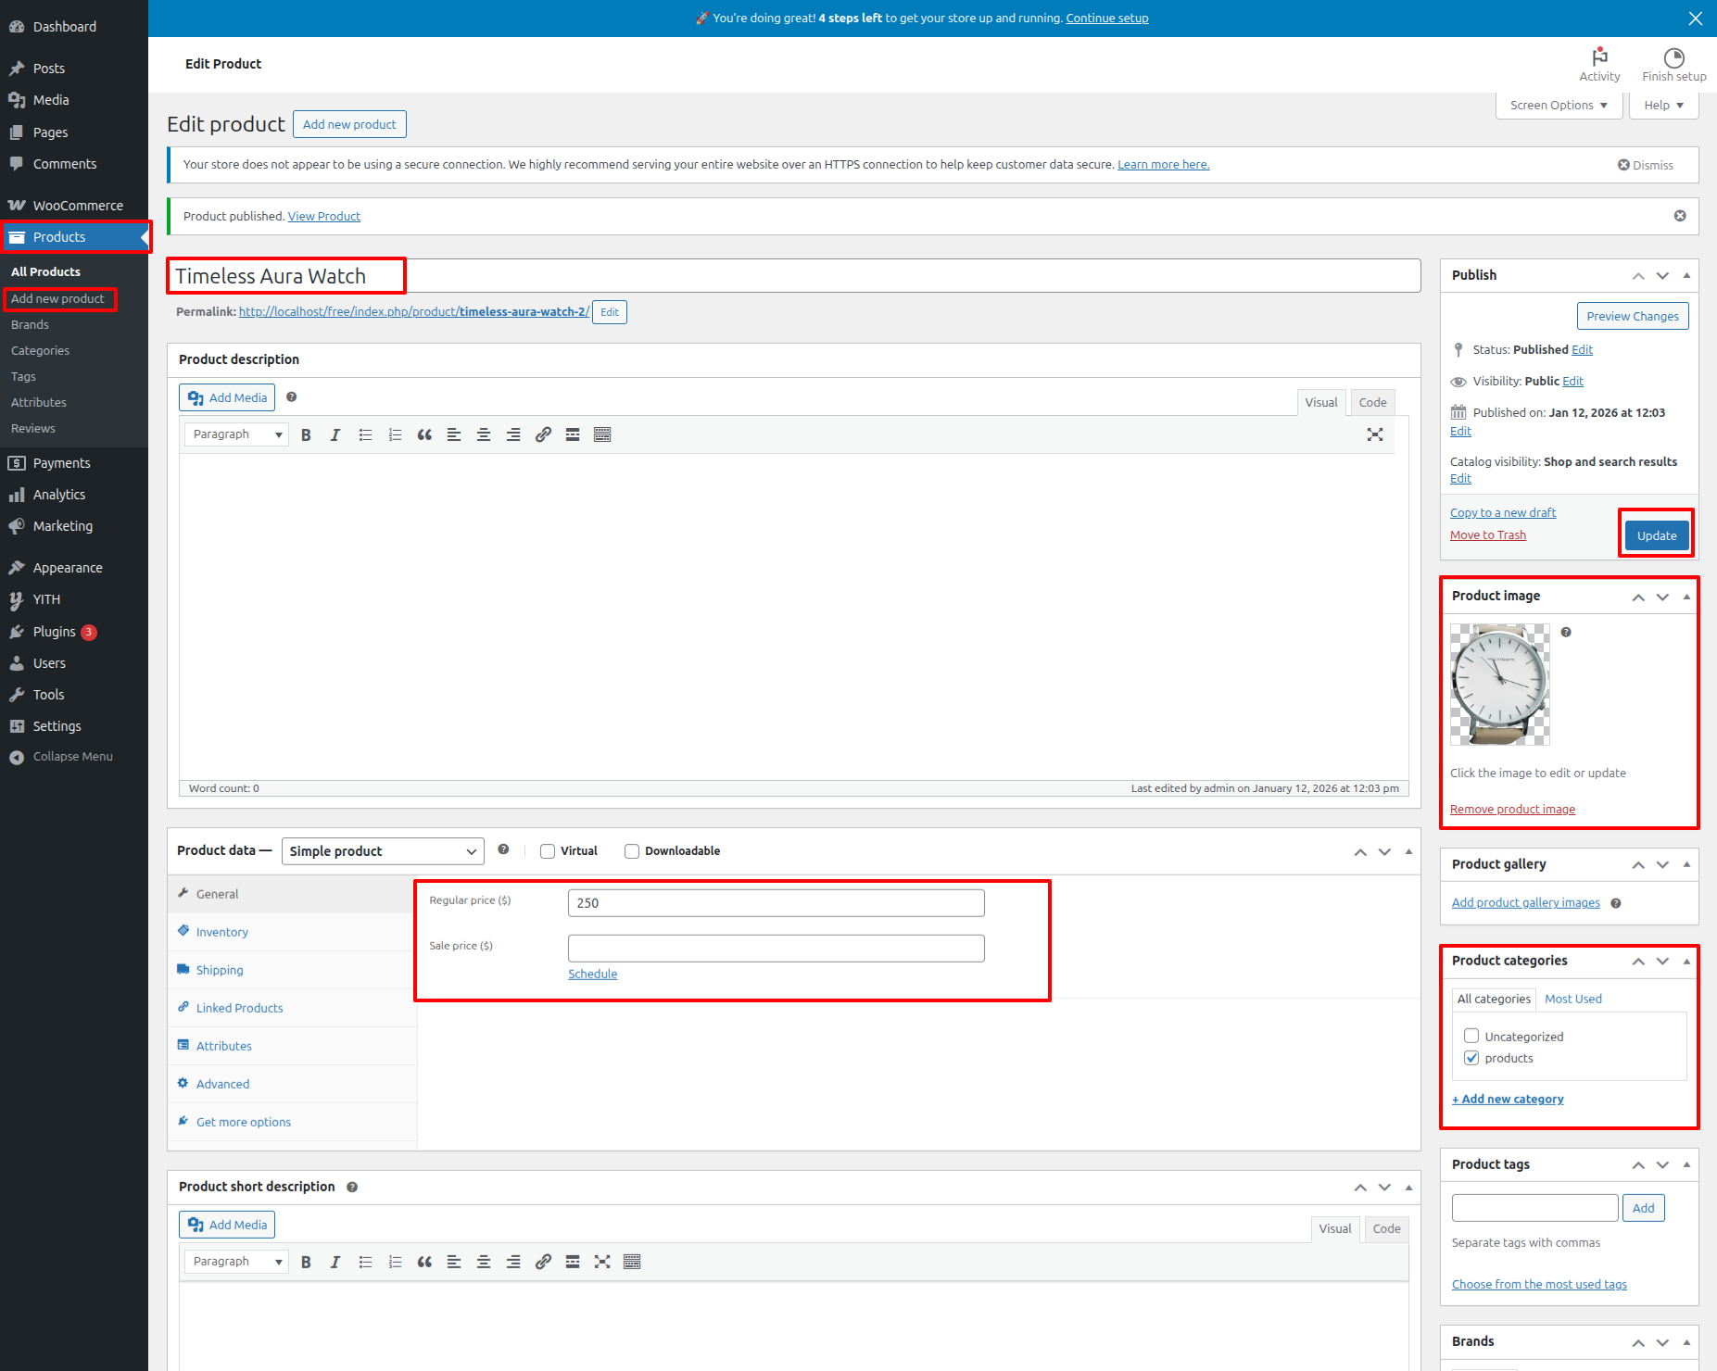Expand the Screen Options dropdown
Screen dimensions: 1717x1371
point(1559,106)
